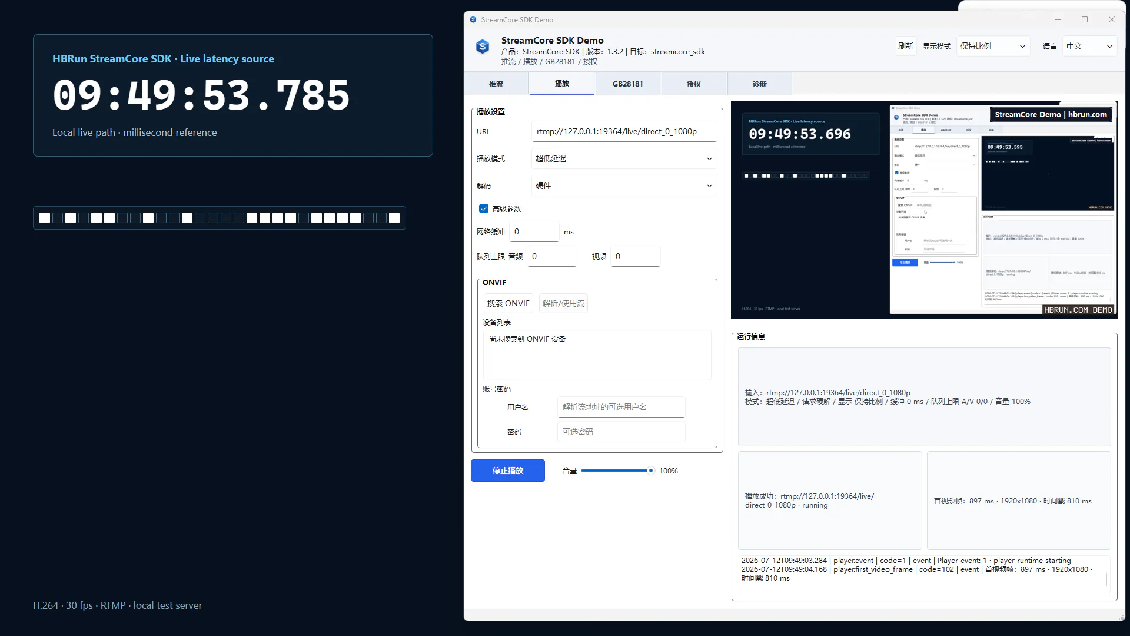Click the 视频 queue limit input field
This screenshot has height=636, width=1130.
click(x=636, y=256)
